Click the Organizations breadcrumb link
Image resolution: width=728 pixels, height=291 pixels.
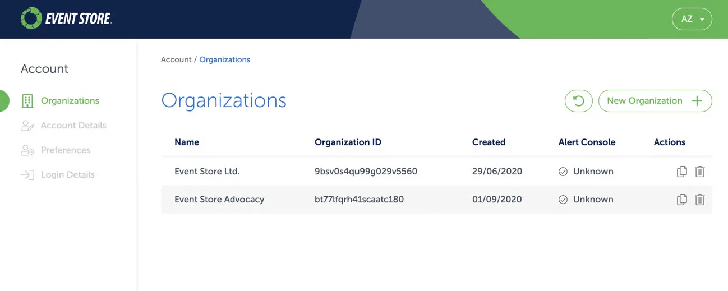pyautogui.click(x=225, y=59)
